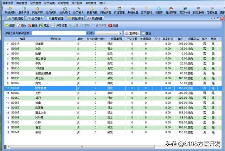This screenshot has width=225, height=151.
Task: Open the 基本信息 menu
Action: (8, 3)
